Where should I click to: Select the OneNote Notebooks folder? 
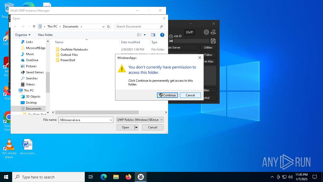coord(74,50)
